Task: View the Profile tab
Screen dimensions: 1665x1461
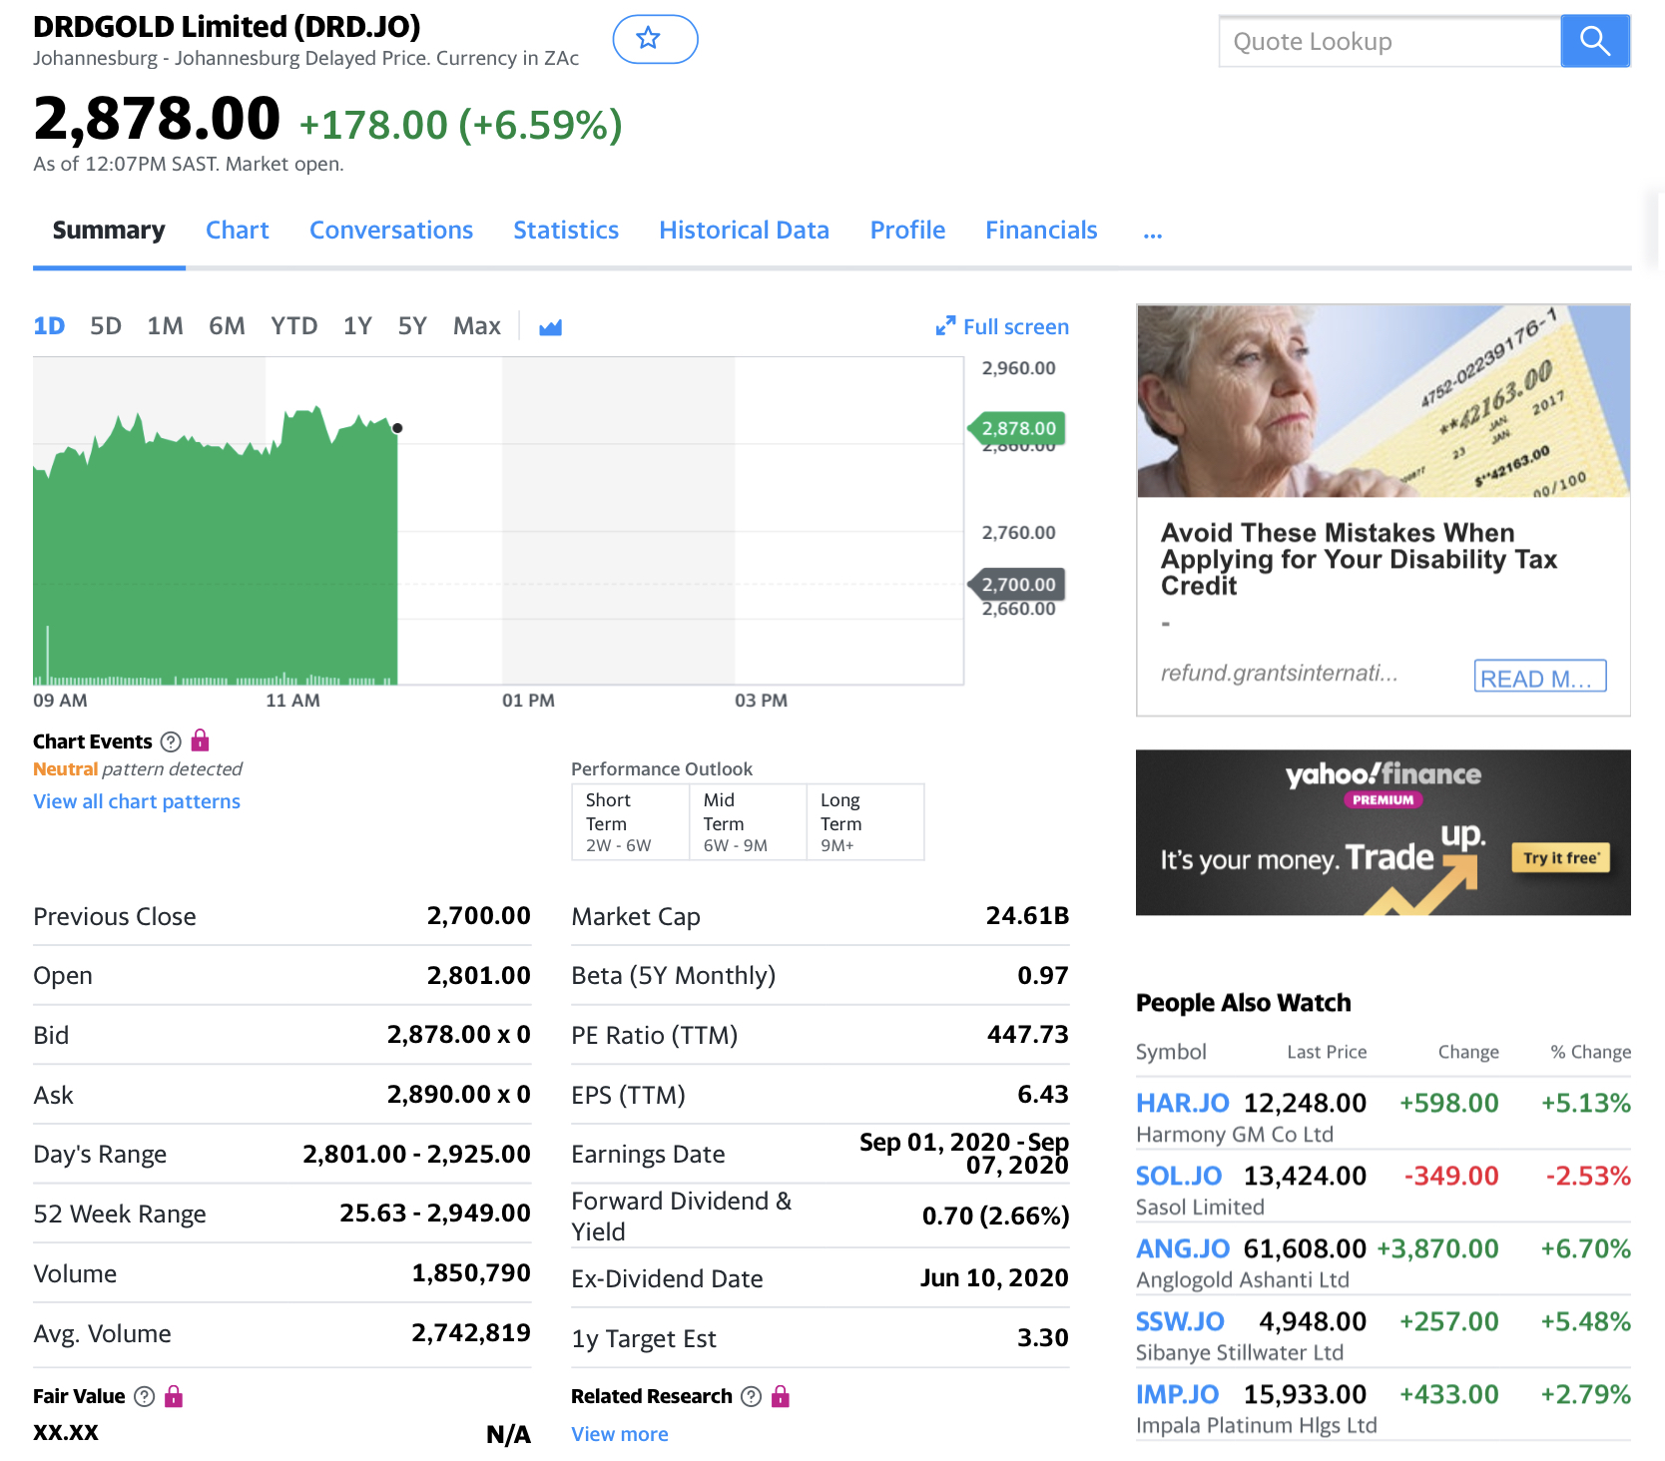Action: 907,231
